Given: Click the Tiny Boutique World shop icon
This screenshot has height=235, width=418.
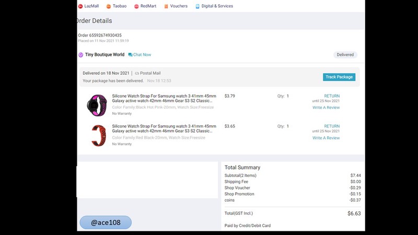Looking at the screenshot, I should [81, 55].
